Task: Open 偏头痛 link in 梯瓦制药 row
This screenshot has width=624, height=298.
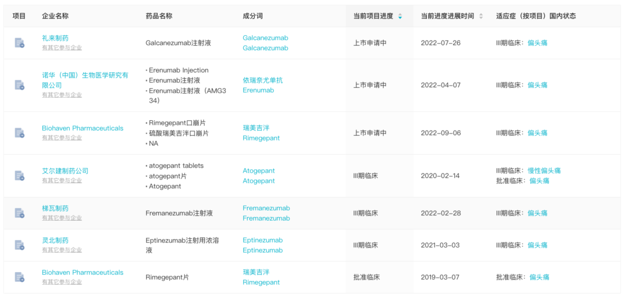Action: 537,213
